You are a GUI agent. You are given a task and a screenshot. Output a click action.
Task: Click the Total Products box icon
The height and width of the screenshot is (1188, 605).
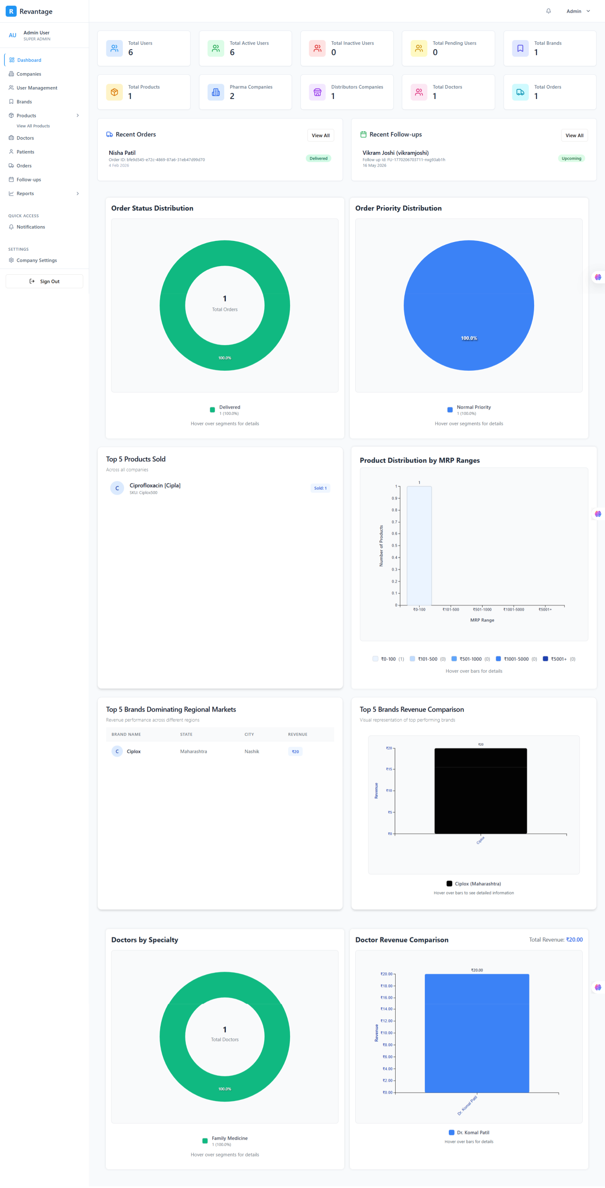[x=114, y=92]
